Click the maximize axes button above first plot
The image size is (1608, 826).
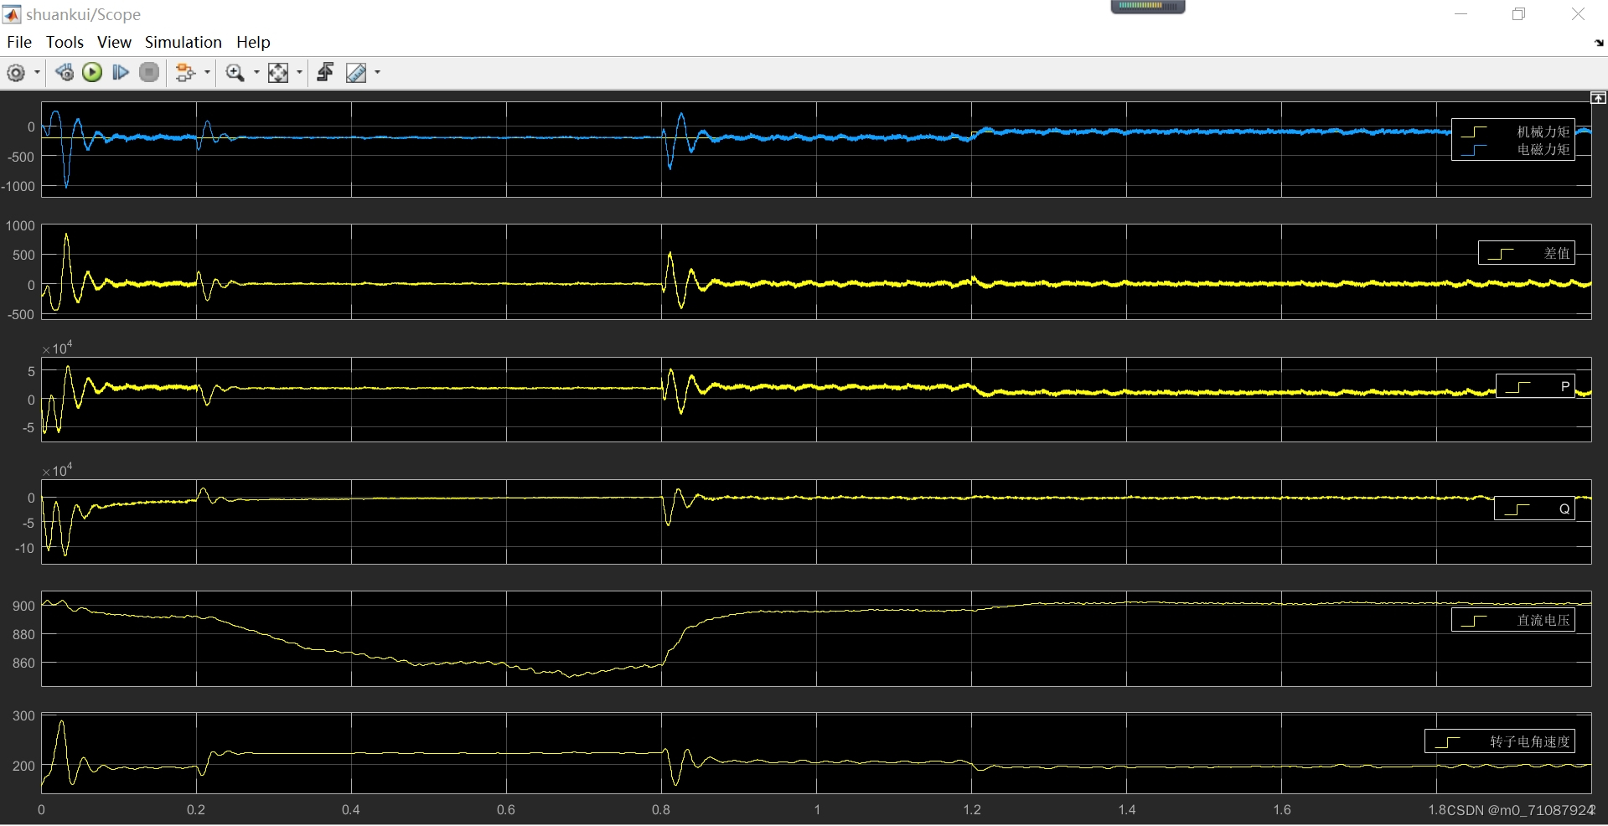click(x=1598, y=98)
